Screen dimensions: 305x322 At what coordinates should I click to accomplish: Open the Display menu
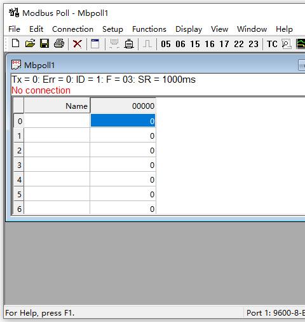(x=189, y=29)
